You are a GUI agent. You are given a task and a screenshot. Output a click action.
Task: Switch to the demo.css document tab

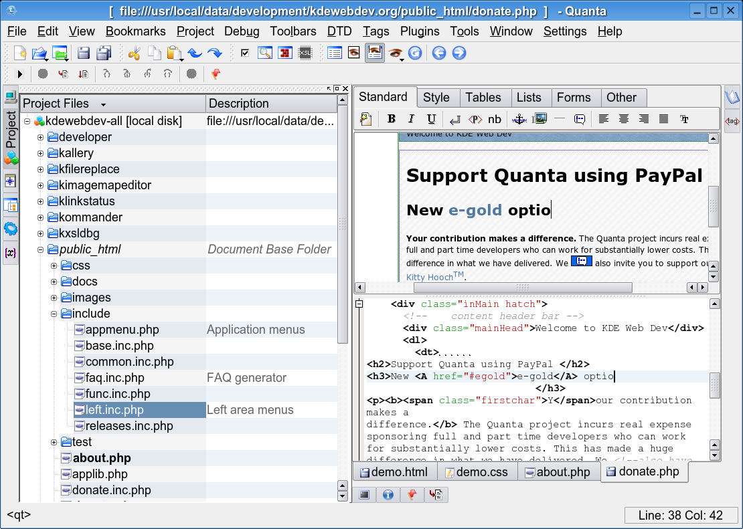tap(477, 472)
